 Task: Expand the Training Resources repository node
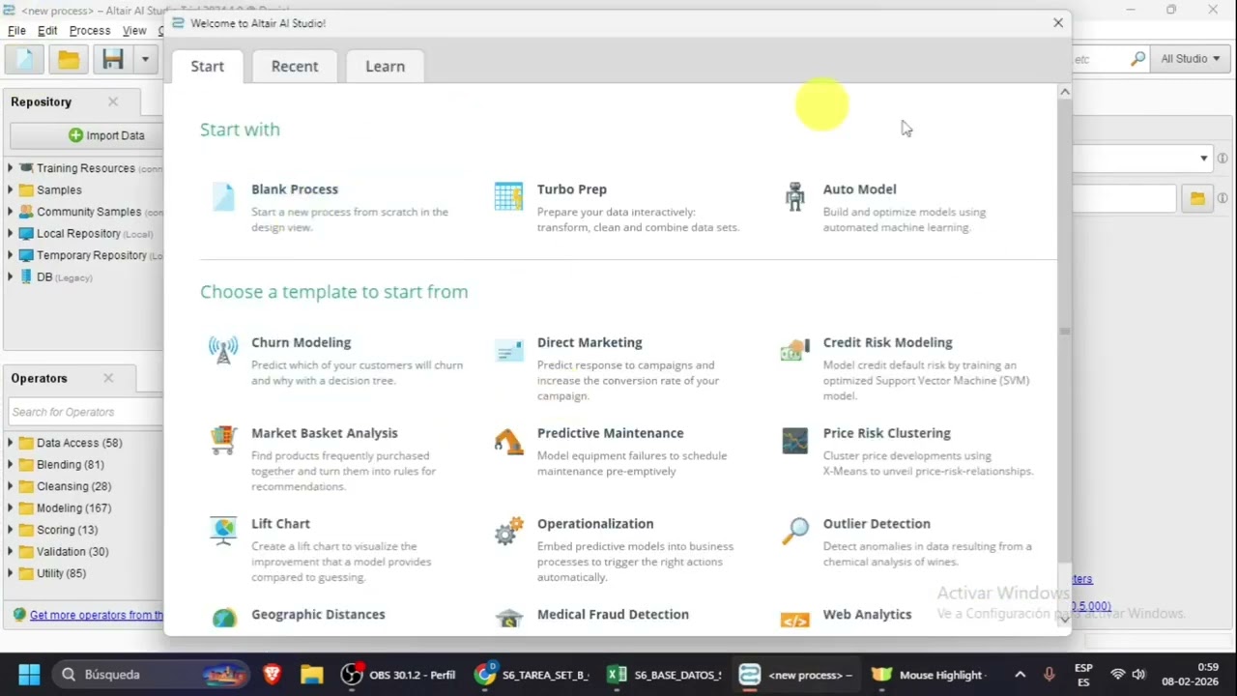11,168
